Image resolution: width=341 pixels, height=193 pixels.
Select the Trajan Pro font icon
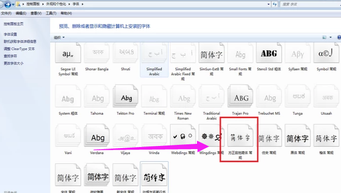240,96
